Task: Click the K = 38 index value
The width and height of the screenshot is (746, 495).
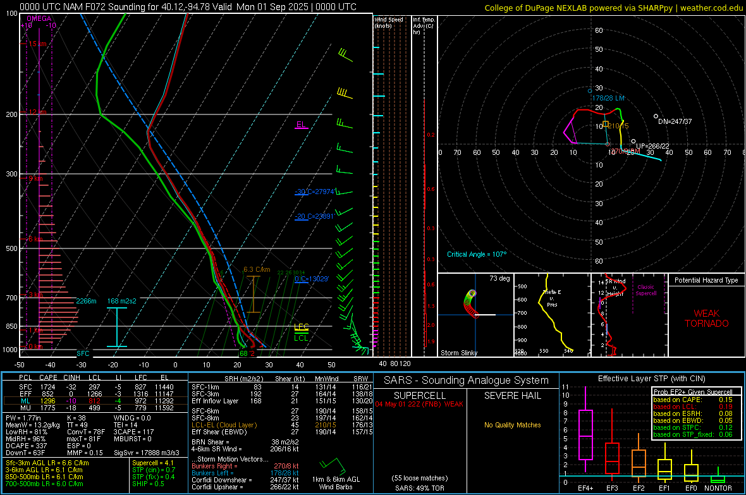Action: (76, 419)
